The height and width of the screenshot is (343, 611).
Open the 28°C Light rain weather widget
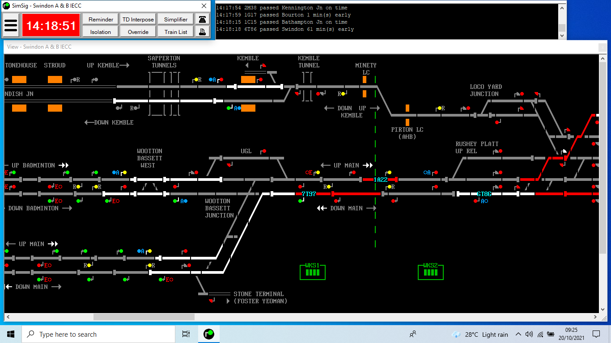[480, 334]
